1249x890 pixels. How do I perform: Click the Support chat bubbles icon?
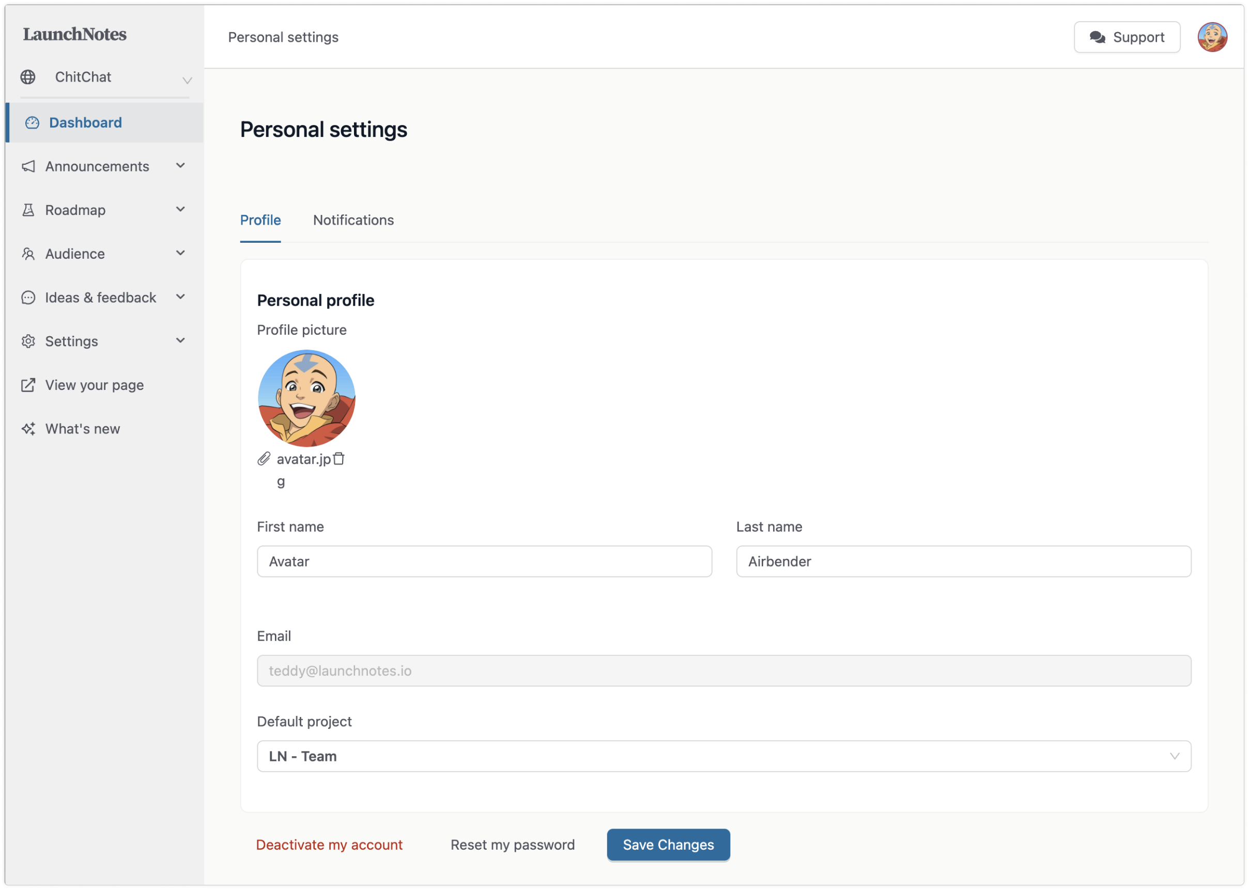(x=1097, y=37)
